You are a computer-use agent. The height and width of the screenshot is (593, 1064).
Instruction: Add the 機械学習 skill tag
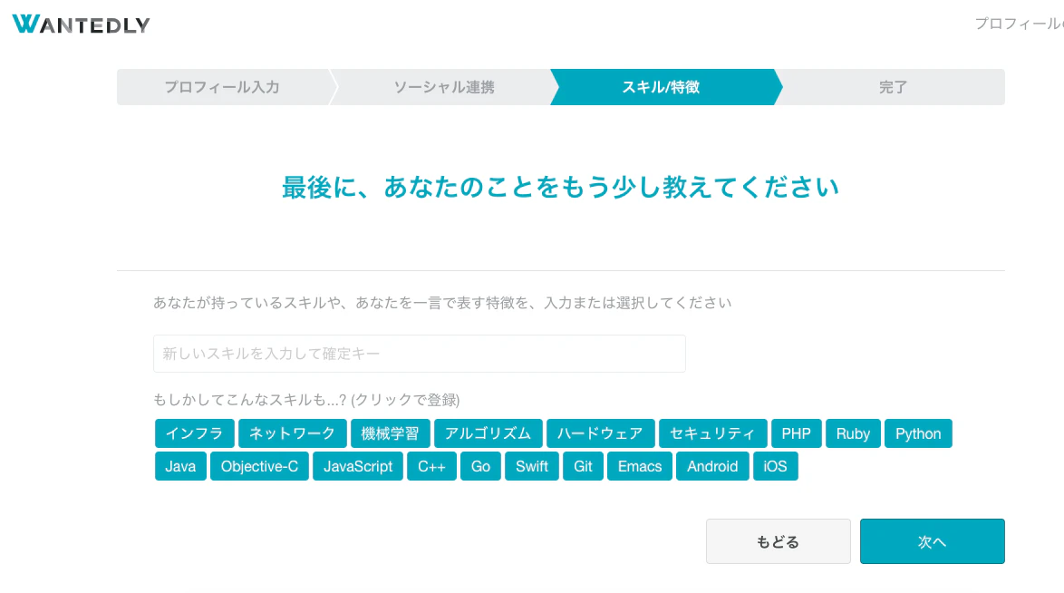[x=391, y=433]
